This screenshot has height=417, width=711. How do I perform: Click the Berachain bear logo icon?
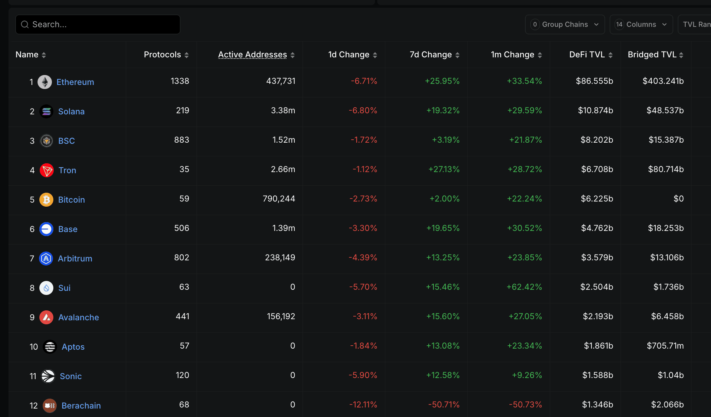[x=50, y=406]
